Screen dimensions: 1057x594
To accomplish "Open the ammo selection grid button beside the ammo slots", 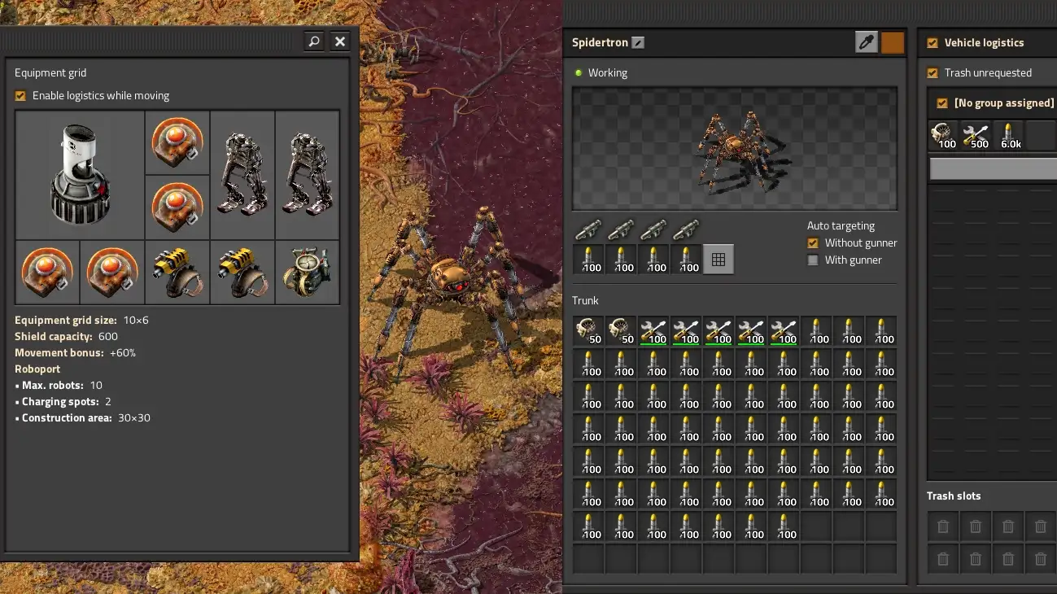I will click(x=718, y=260).
